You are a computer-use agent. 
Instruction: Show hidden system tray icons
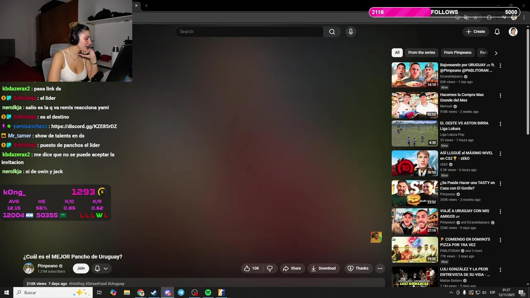pyautogui.click(x=451, y=293)
